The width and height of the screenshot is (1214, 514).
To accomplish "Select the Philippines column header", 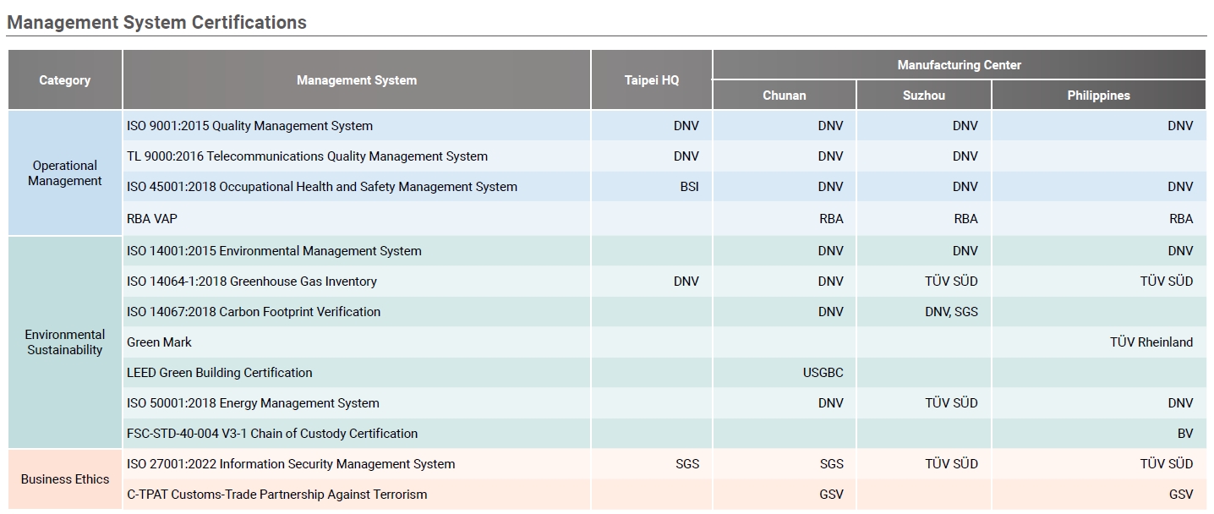I will click(1098, 96).
